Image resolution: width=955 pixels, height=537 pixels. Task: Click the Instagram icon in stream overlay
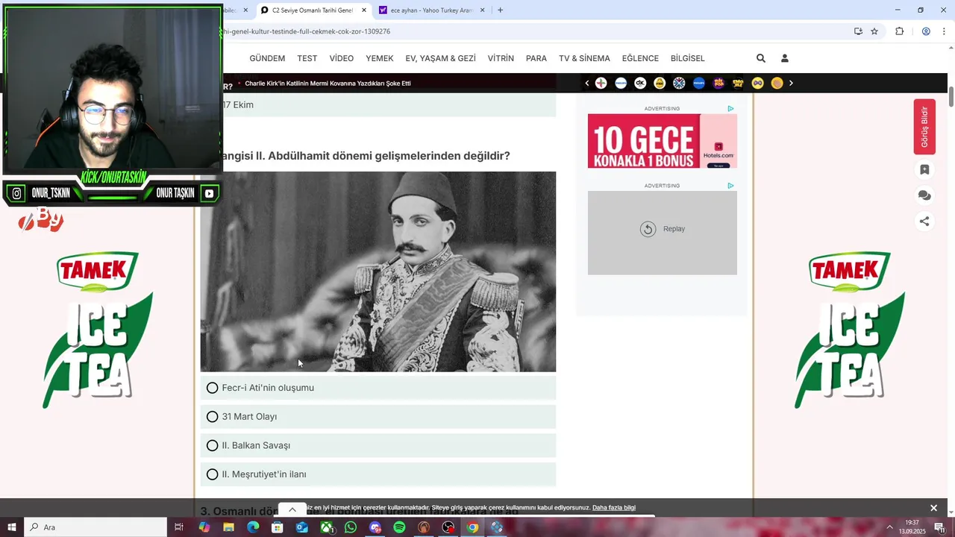(x=16, y=194)
